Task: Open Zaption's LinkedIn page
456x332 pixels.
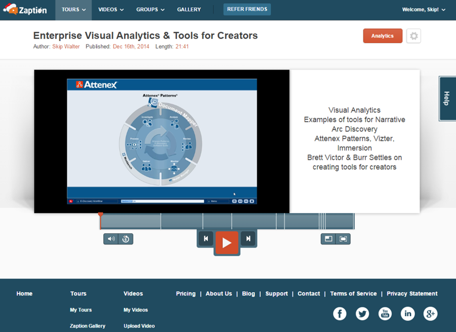Action: coord(408,314)
